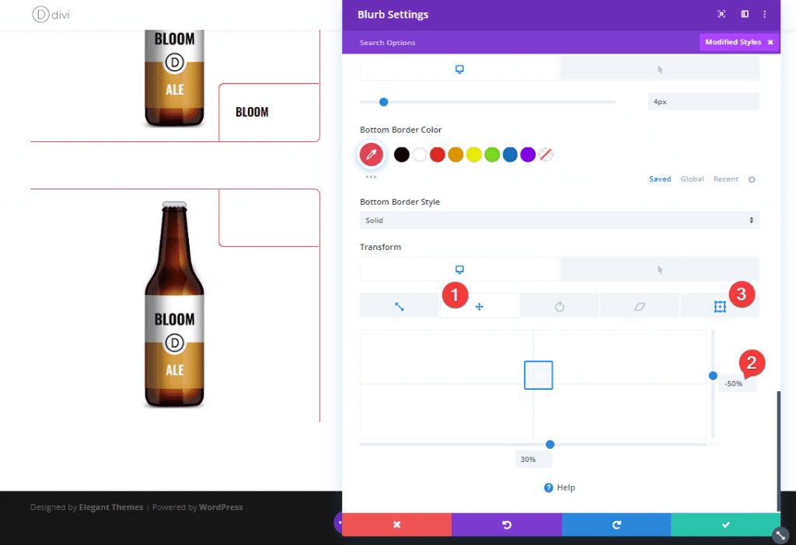Select the Transform Scale icon tab
Screen dimensions: 796x545
pos(399,306)
